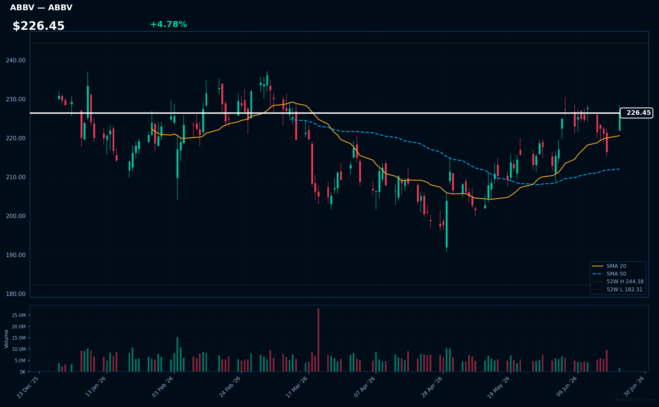This screenshot has height=407, width=659.
Task: Click the 190.00 y-axis label
Action: point(15,255)
